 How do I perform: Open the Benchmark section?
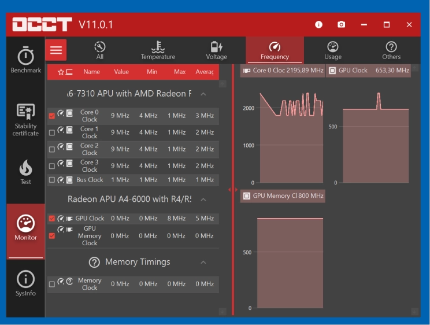(x=26, y=60)
